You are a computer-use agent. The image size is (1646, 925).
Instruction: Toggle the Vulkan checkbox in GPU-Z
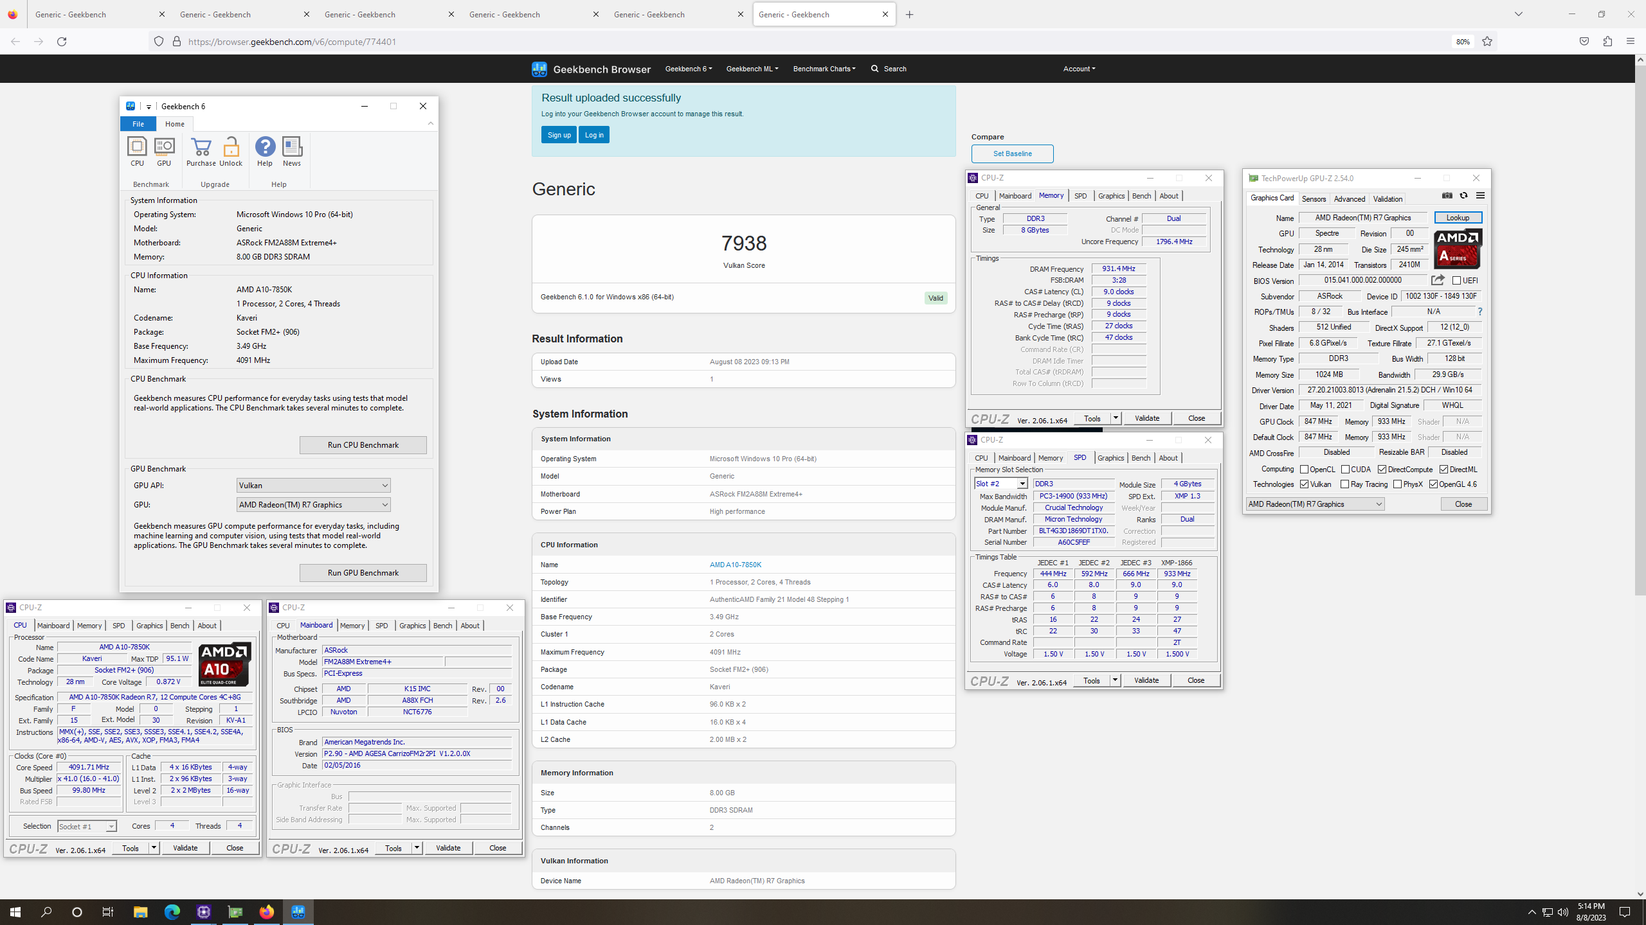point(1304,484)
